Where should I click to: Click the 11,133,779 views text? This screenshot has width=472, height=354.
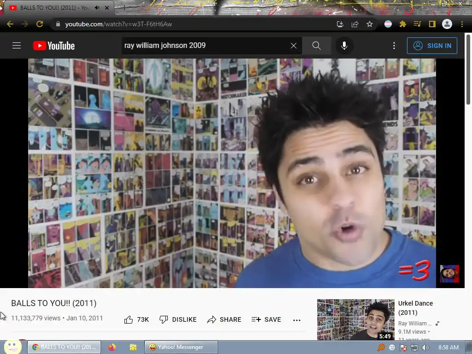(x=36, y=318)
